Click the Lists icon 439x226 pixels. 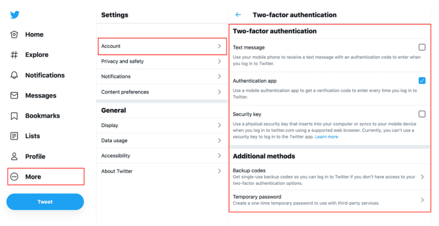[14, 136]
